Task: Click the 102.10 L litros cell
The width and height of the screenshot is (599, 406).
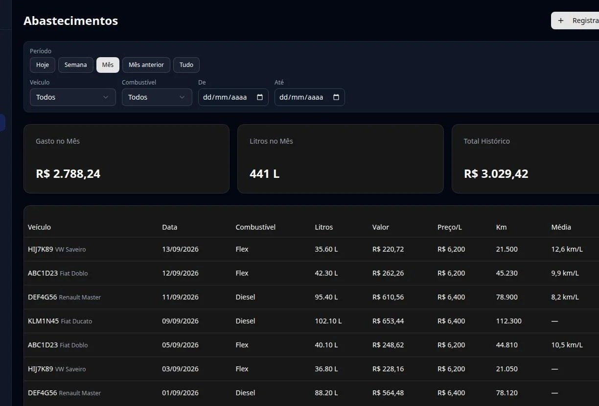Action: pyautogui.click(x=328, y=321)
